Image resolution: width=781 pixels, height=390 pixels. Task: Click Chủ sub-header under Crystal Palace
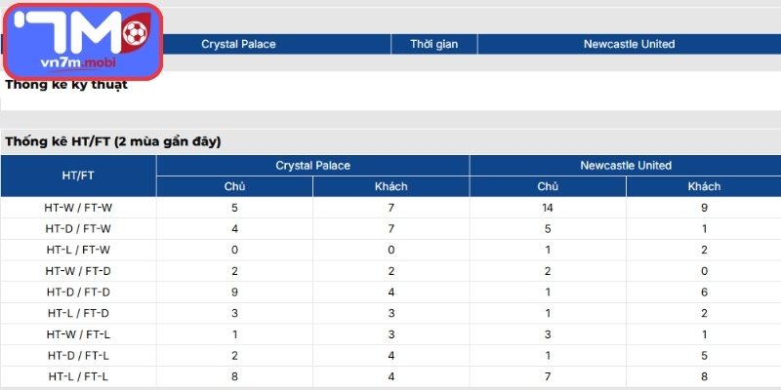[x=234, y=186]
